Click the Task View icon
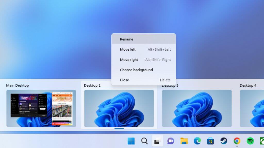The width and height of the screenshot is (264, 148). (x=158, y=141)
